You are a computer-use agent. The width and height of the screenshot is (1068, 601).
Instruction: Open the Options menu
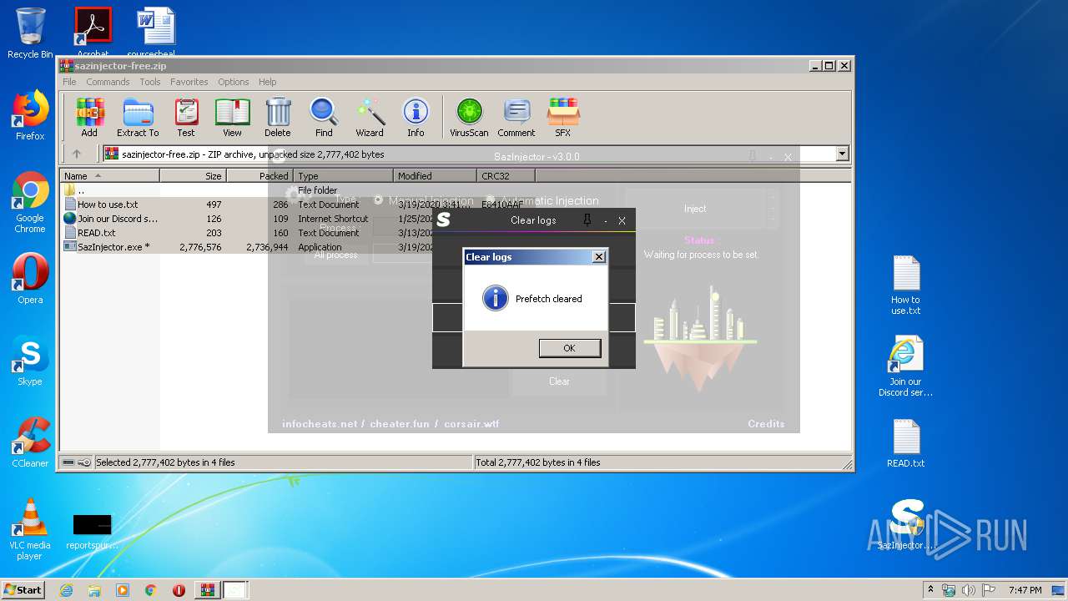click(x=234, y=82)
